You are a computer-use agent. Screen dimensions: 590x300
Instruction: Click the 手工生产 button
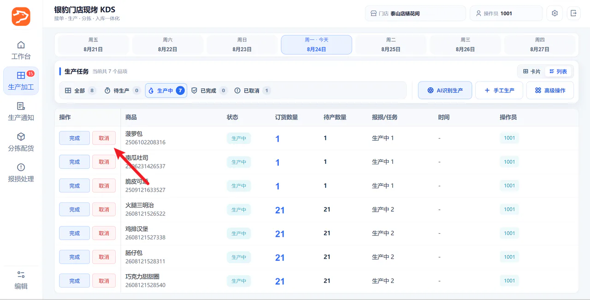(499, 90)
